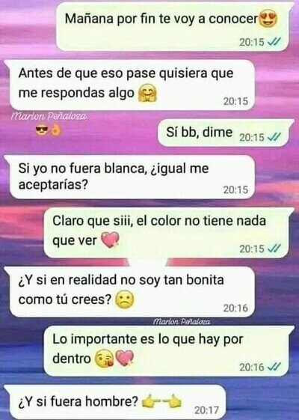Click the 20:17 timestamp on the last message

click(206, 410)
